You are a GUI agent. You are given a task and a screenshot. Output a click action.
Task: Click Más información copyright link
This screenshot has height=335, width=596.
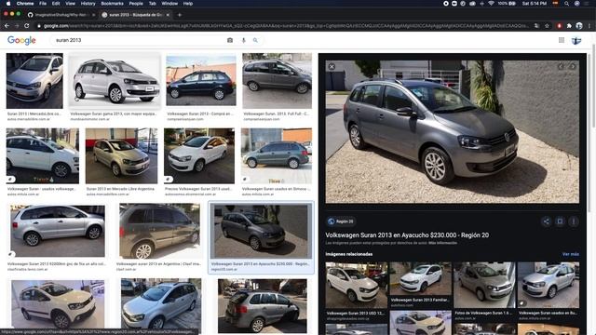[x=443, y=243]
